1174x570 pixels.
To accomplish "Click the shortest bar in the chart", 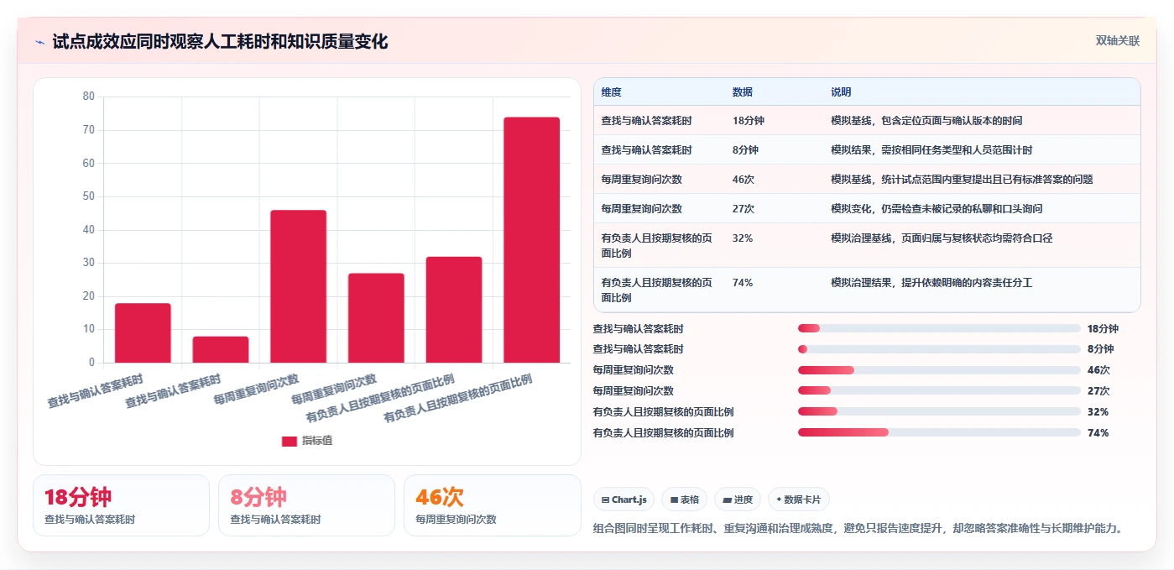I will [221, 350].
